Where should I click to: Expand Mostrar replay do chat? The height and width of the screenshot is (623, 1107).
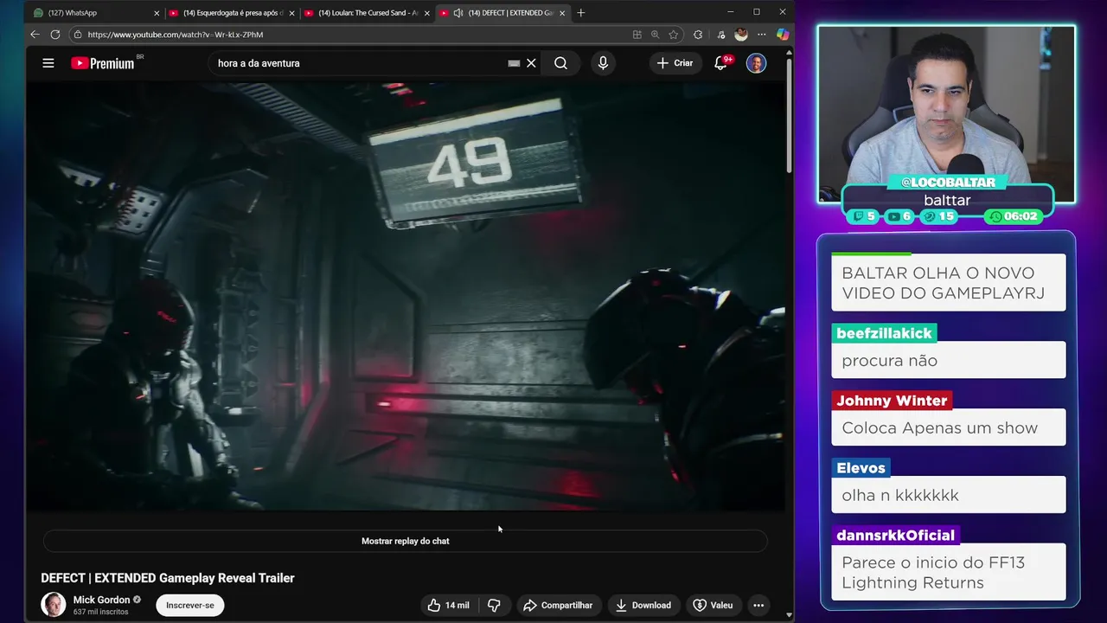point(405,541)
